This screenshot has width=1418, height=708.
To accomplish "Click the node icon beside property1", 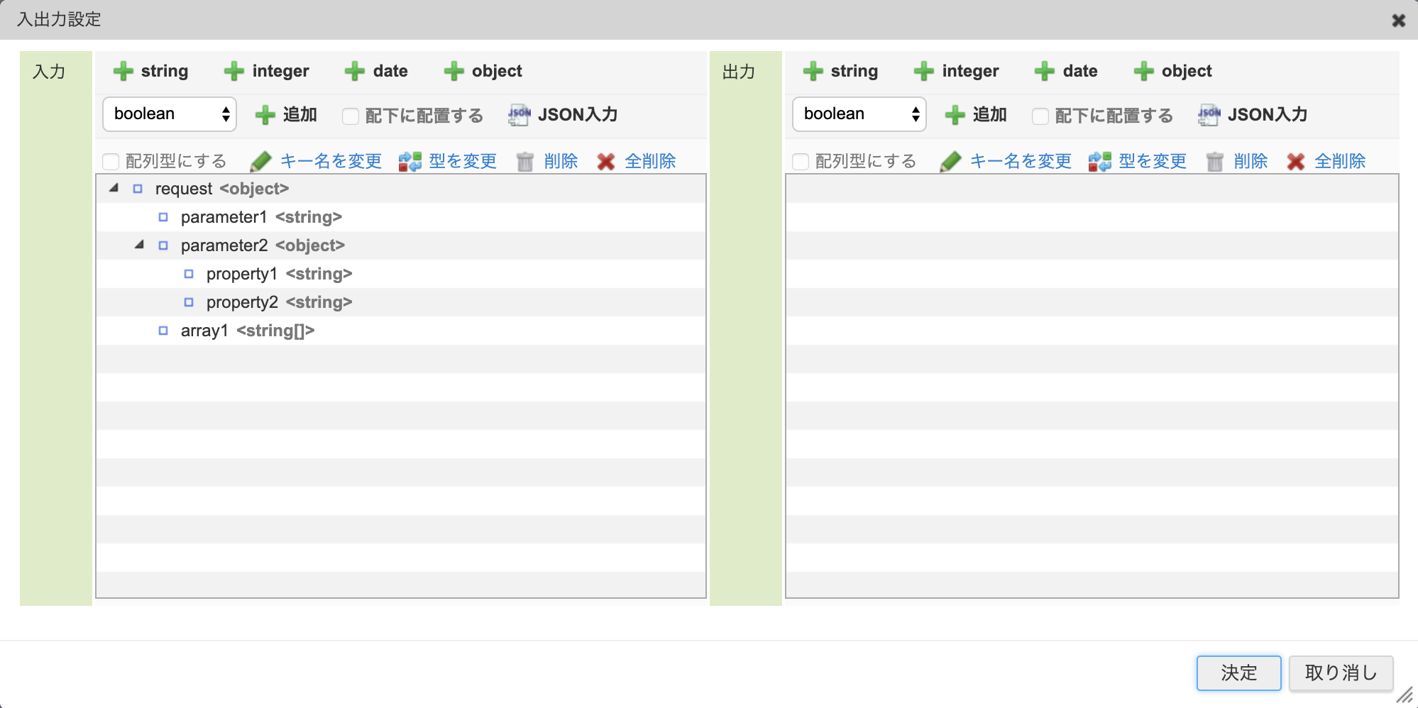I will (x=189, y=274).
